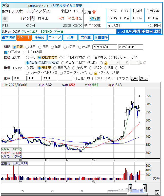Select ファースト·ストキャス indicator
The height and width of the screenshot is (196, 164).
pyautogui.click(x=27, y=73)
